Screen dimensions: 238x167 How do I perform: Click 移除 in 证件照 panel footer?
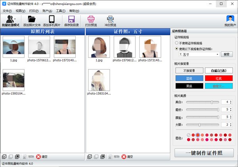[114, 157]
